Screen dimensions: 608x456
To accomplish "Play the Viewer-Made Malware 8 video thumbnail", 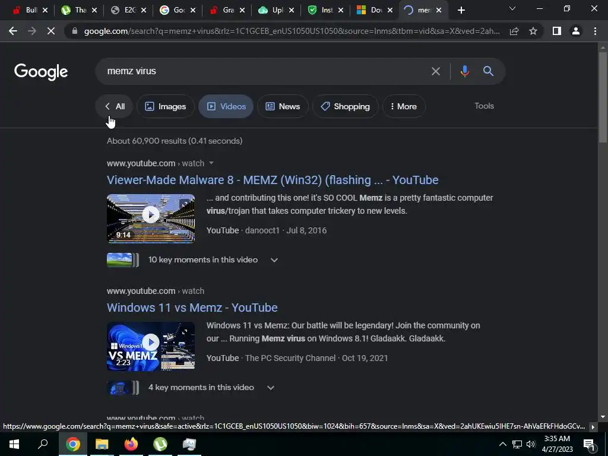I will coord(151,218).
